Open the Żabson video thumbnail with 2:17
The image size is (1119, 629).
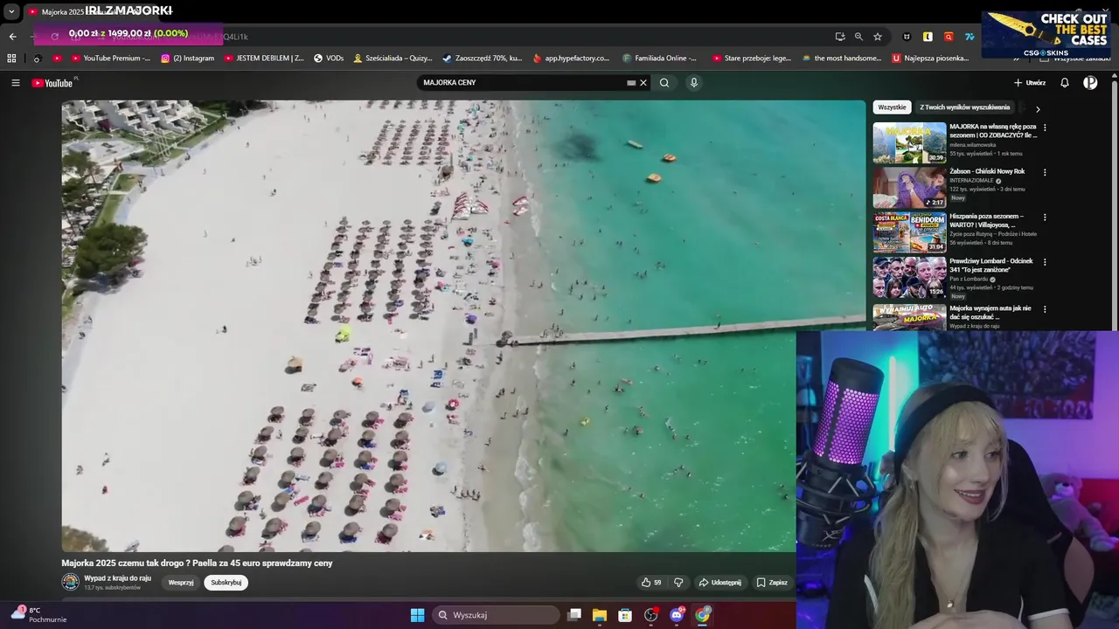(909, 187)
